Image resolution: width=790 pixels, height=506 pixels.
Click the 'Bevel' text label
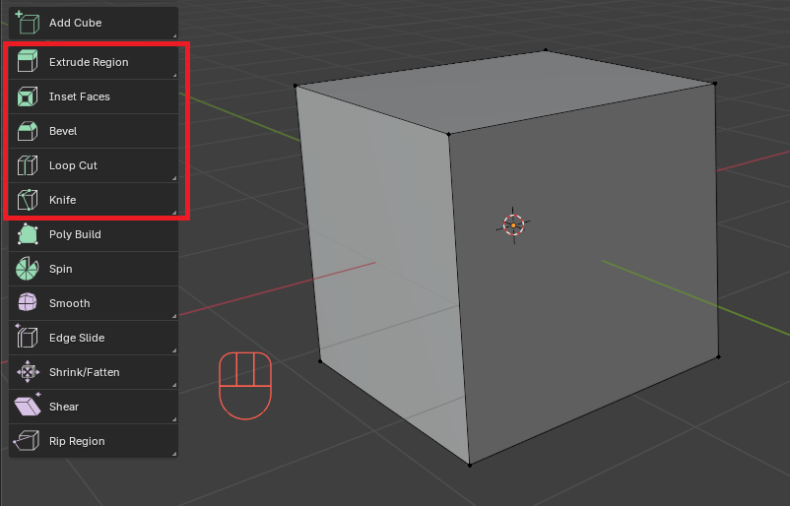(63, 131)
